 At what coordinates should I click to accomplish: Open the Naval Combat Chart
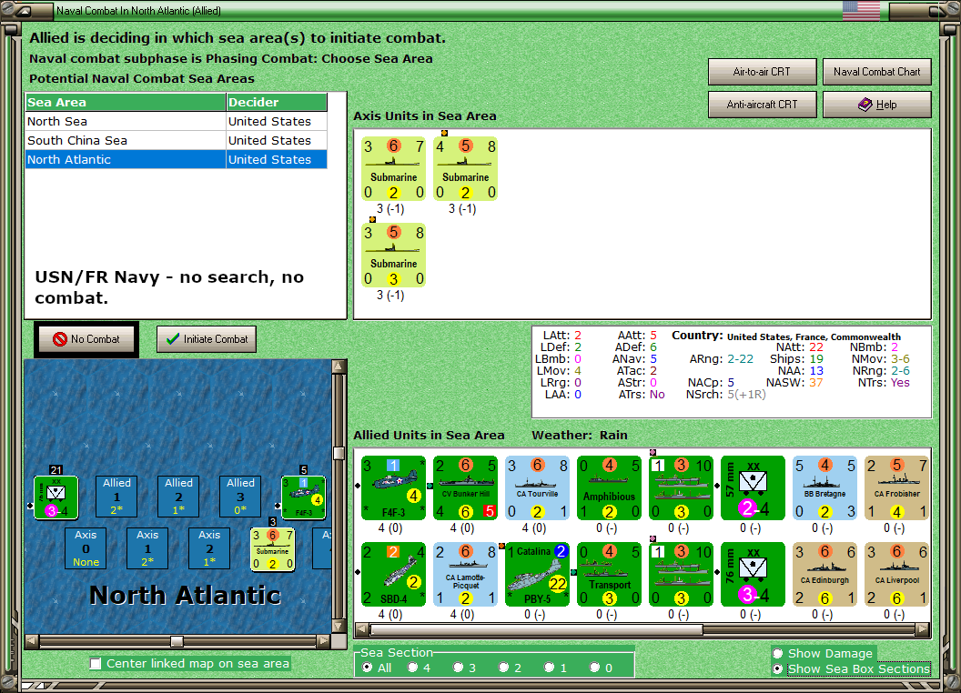coord(877,72)
